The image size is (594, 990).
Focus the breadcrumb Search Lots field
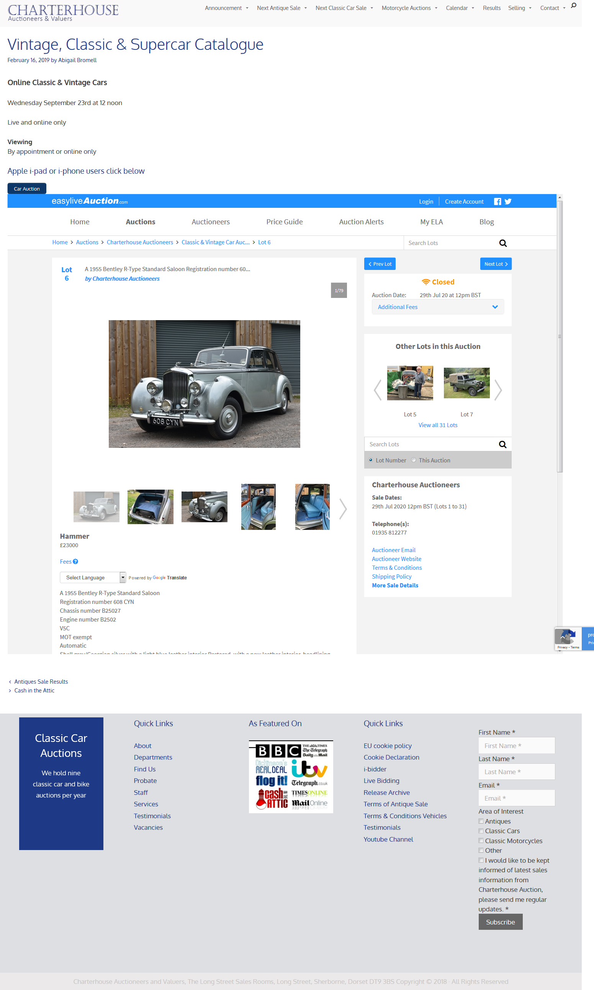click(x=451, y=243)
